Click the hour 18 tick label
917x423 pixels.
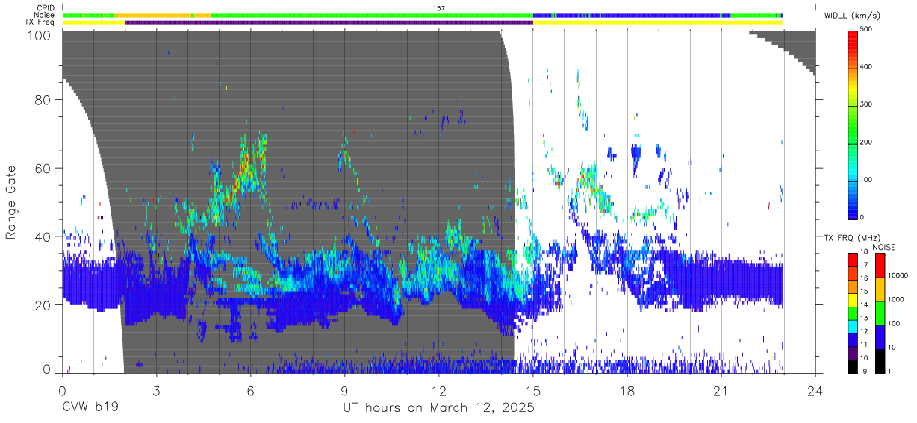(627, 389)
